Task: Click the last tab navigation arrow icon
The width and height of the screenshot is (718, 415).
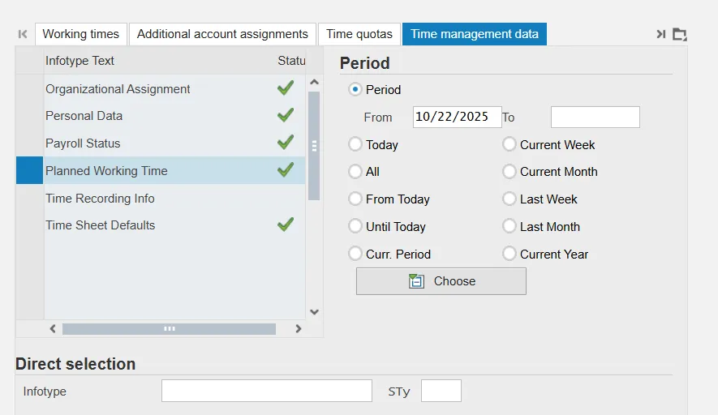Action: (x=661, y=34)
